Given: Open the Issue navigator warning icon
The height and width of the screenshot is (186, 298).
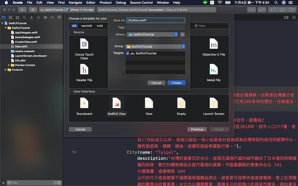Looking at the screenshot, I should [x=31, y=17].
